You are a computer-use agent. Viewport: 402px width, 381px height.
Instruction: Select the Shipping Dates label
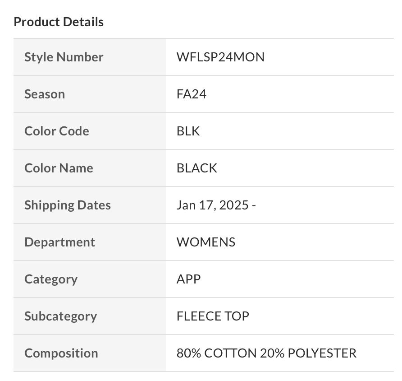[68, 205]
